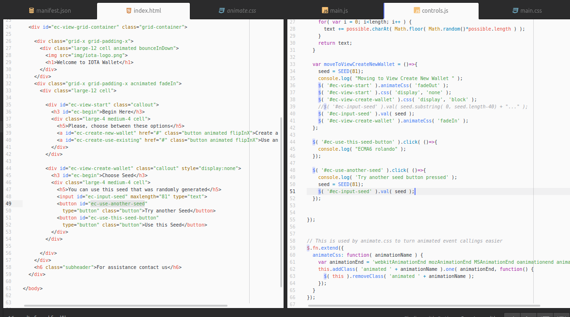Select the controls.js tab
The width and height of the screenshot is (570, 317).
pos(432,10)
